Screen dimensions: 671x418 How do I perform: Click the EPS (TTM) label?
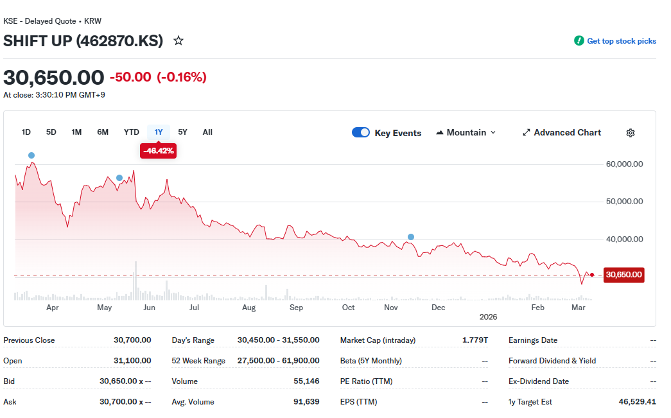pos(358,402)
